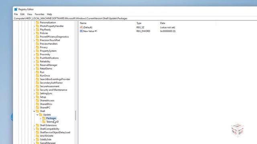Viewport: 257px width, 144px height.
Task: Select the Security and Maintenance folder icon
Action: point(37,90)
